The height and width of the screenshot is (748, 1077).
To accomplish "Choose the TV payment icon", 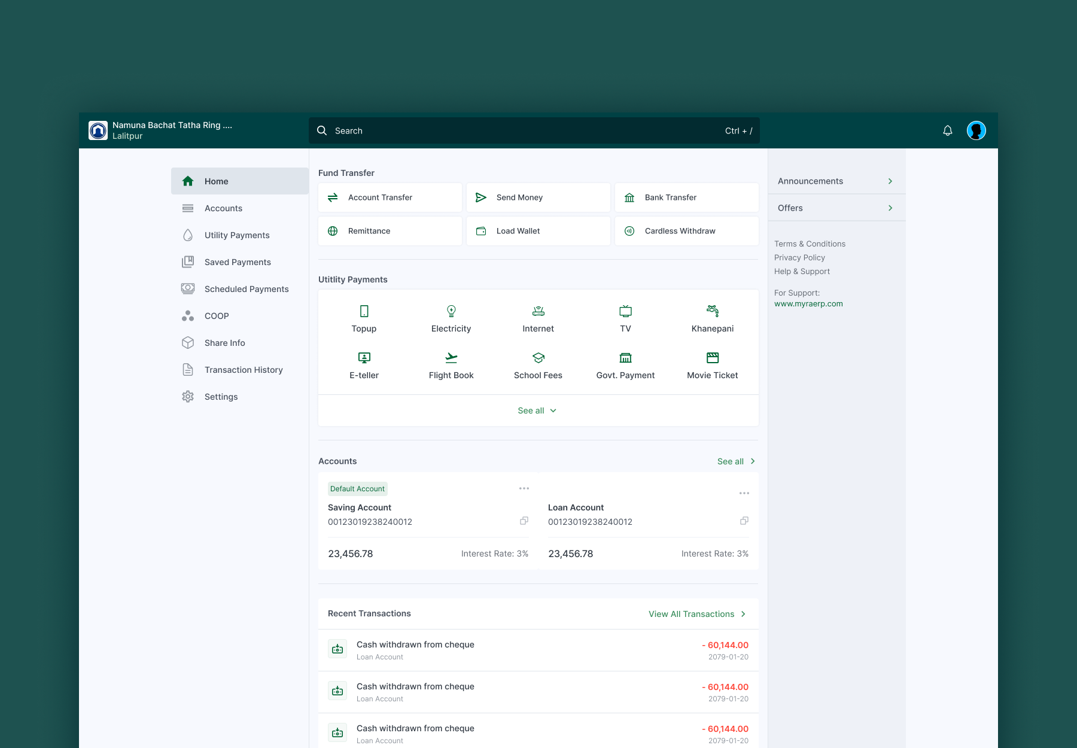I will click(x=625, y=311).
